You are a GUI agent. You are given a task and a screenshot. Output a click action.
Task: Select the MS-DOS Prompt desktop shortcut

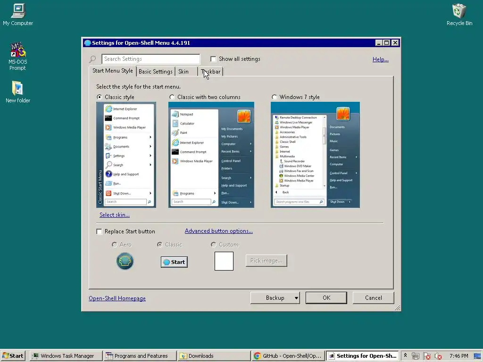(17, 56)
